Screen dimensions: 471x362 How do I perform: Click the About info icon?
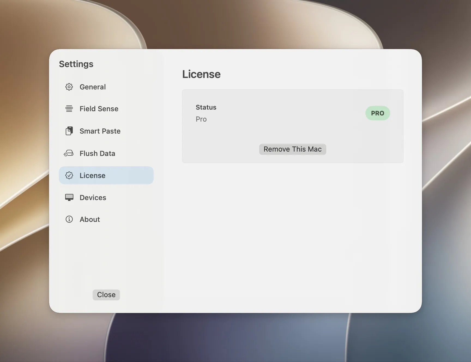click(x=69, y=219)
